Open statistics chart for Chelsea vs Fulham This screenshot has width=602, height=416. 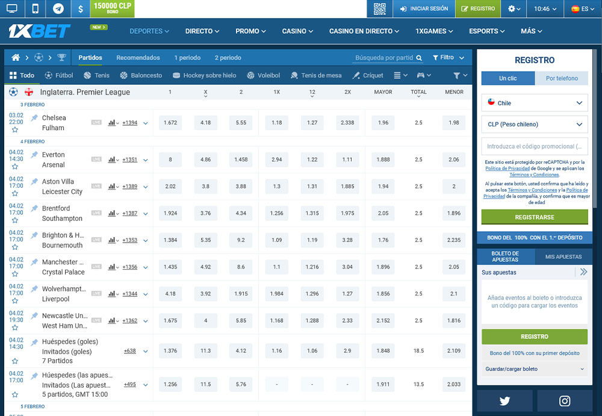tap(113, 123)
